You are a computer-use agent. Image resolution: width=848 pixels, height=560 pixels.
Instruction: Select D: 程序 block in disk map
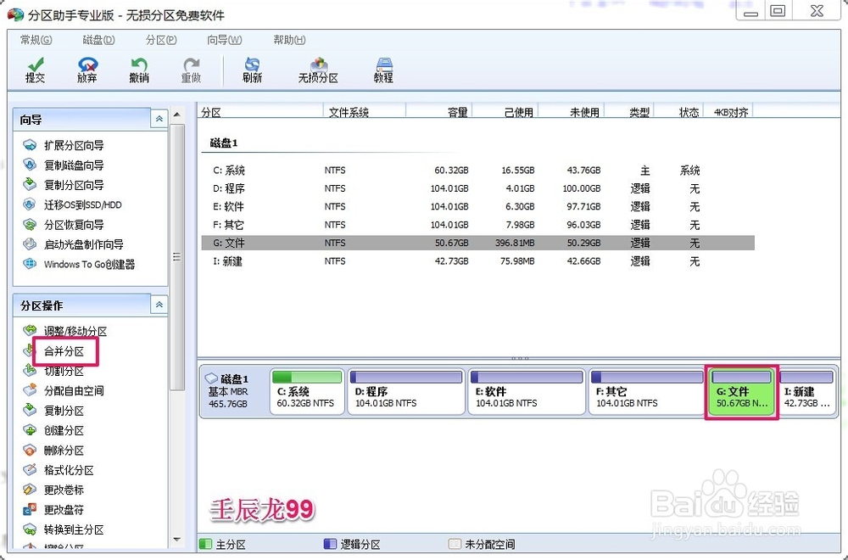[406, 392]
